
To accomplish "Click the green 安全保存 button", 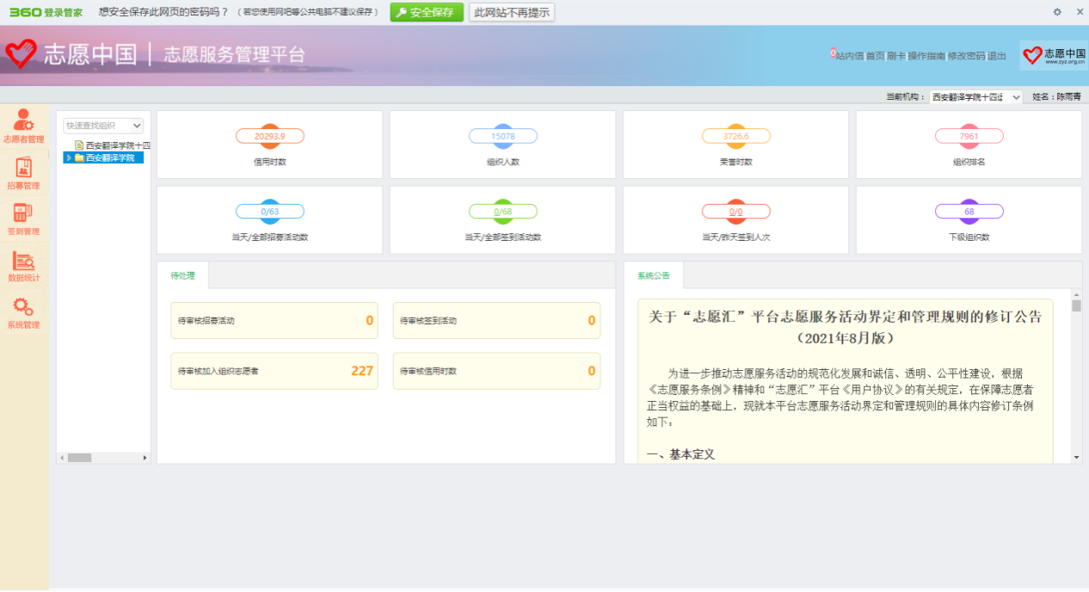I will [426, 12].
